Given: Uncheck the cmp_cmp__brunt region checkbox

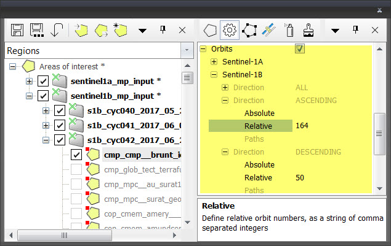Looking at the screenshot, I should pyautogui.click(x=76, y=155).
